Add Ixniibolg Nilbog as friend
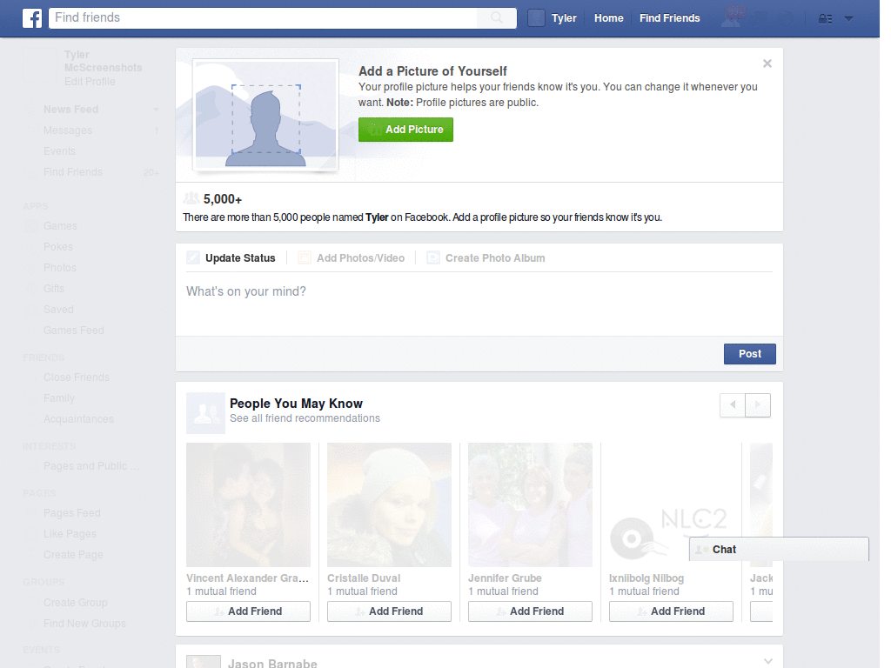The image size is (891, 668). click(x=671, y=611)
